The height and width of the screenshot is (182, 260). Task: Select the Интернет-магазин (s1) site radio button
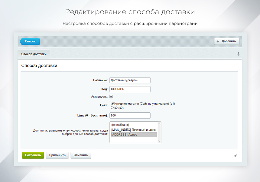[x=112, y=103]
